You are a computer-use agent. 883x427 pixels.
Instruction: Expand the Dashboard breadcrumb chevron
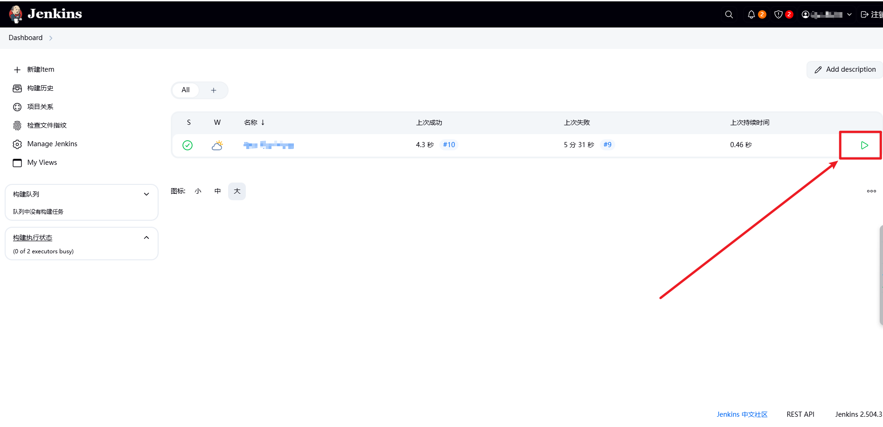51,38
